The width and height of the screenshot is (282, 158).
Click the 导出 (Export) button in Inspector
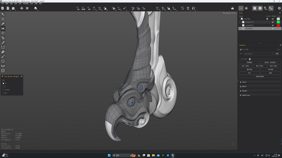pyautogui.click(x=249, y=73)
